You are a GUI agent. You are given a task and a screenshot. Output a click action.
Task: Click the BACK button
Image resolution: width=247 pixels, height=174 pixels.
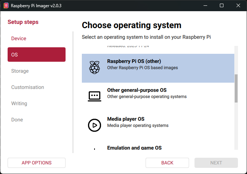click(167, 163)
